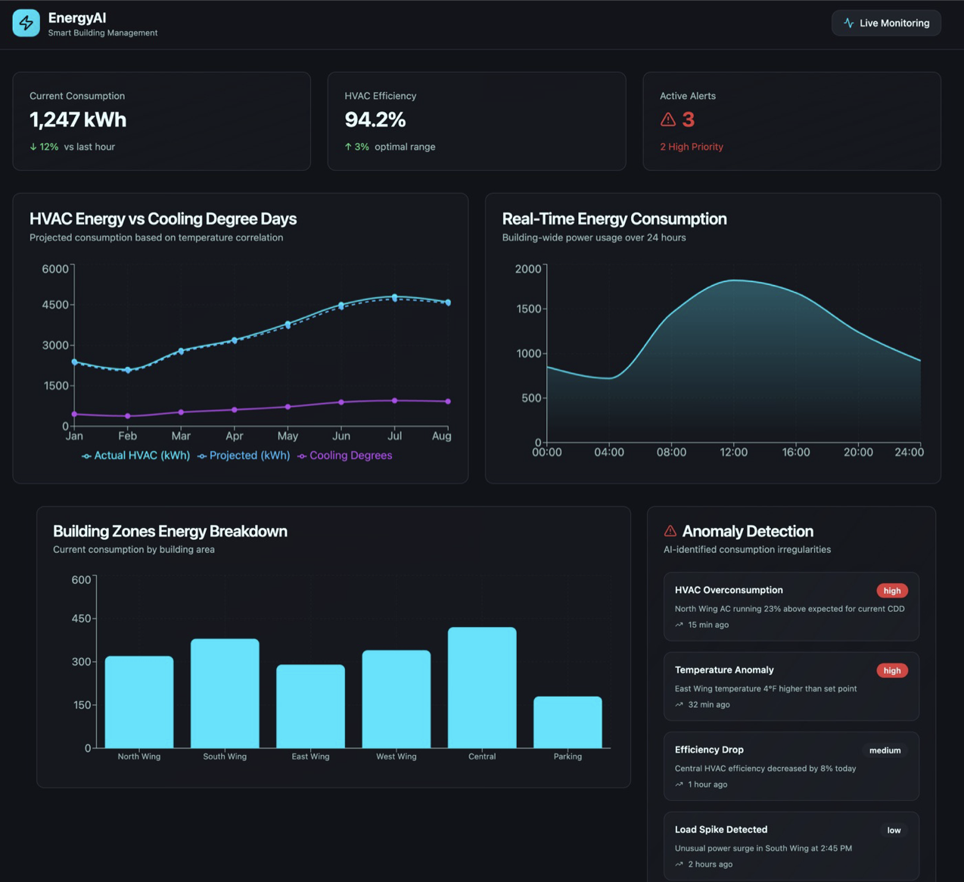Screen dimensions: 964x882
Task: Click the North Wing bar
Action: [x=139, y=702]
